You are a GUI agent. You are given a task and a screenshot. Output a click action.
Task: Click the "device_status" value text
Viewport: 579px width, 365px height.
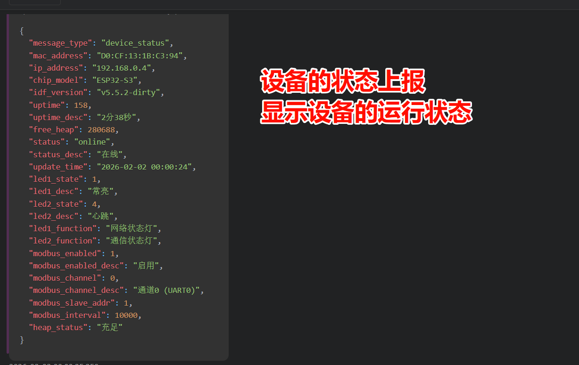click(x=135, y=43)
